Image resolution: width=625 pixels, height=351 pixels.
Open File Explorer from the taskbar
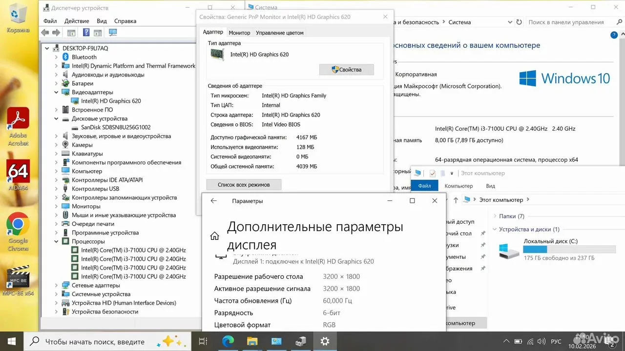click(252, 341)
